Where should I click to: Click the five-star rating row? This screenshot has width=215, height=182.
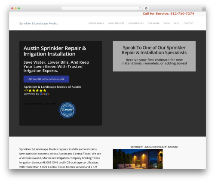tap(37, 90)
